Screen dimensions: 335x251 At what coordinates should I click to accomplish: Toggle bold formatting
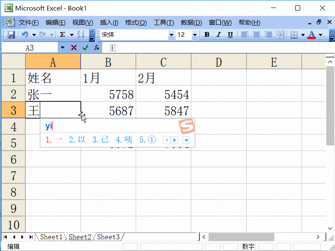[x=206, y=35]
